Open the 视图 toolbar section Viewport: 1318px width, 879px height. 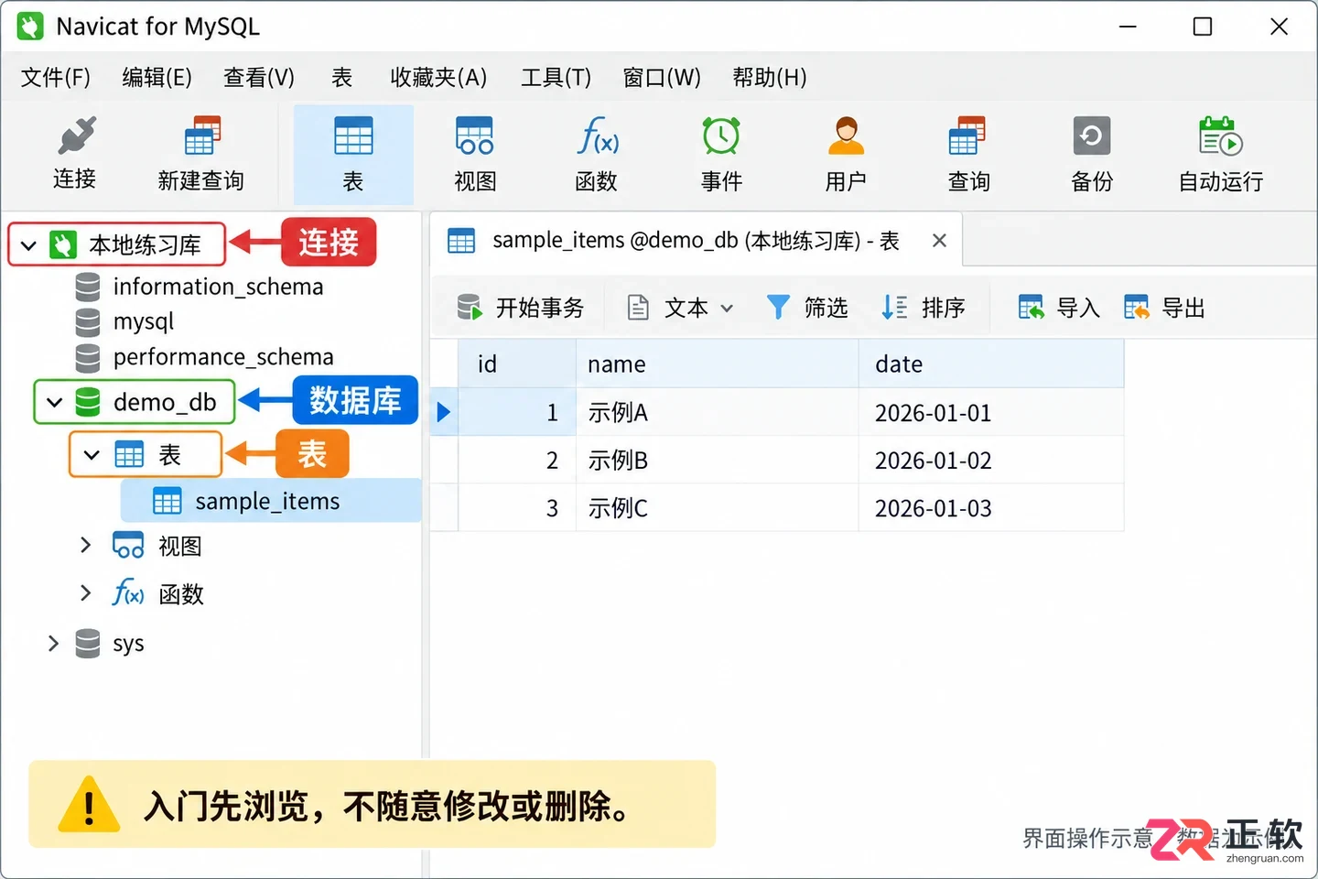pos(475,154)
